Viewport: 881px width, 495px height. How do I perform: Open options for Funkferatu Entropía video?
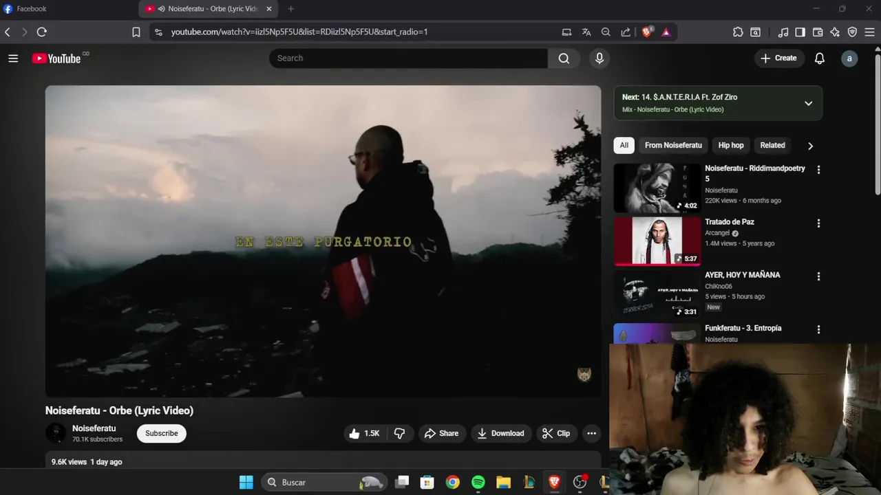818,330
